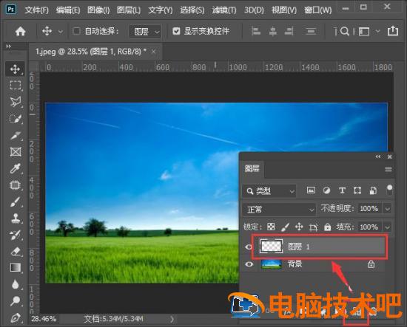Select the Eyedropper tool
Screen dimensions: 407x327
coord(15,168)
